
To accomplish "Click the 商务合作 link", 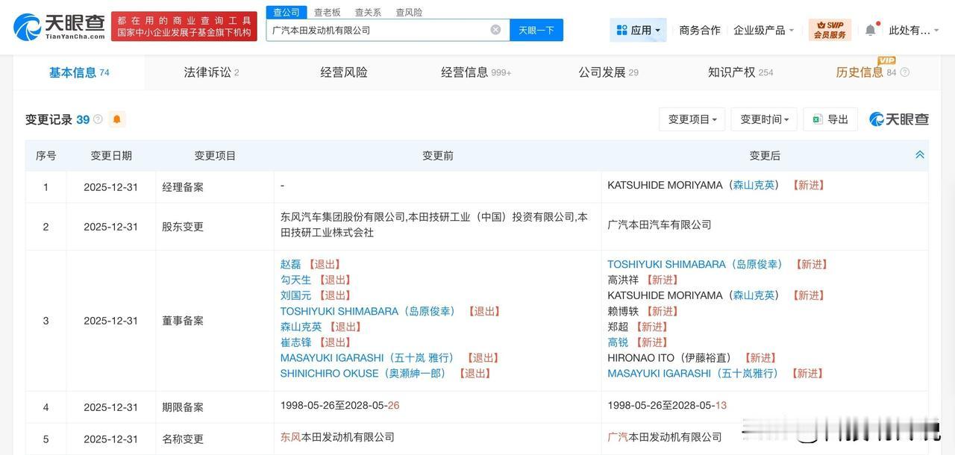I will click(700, 30).
